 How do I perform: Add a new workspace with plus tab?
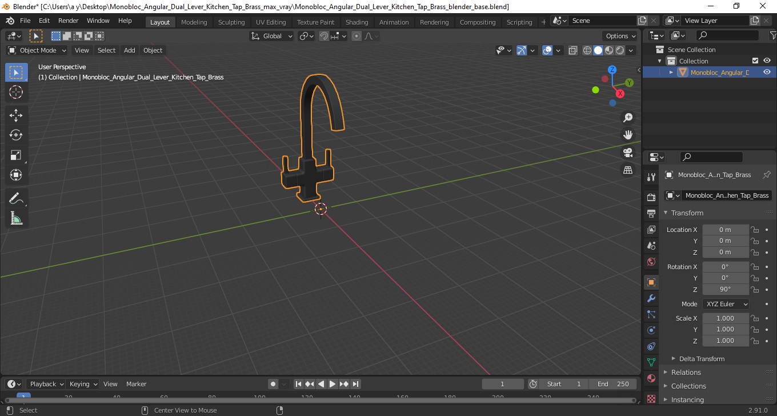543,22
